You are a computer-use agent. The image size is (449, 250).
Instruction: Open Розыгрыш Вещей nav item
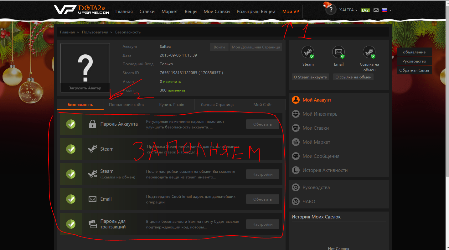pos(256,12)
